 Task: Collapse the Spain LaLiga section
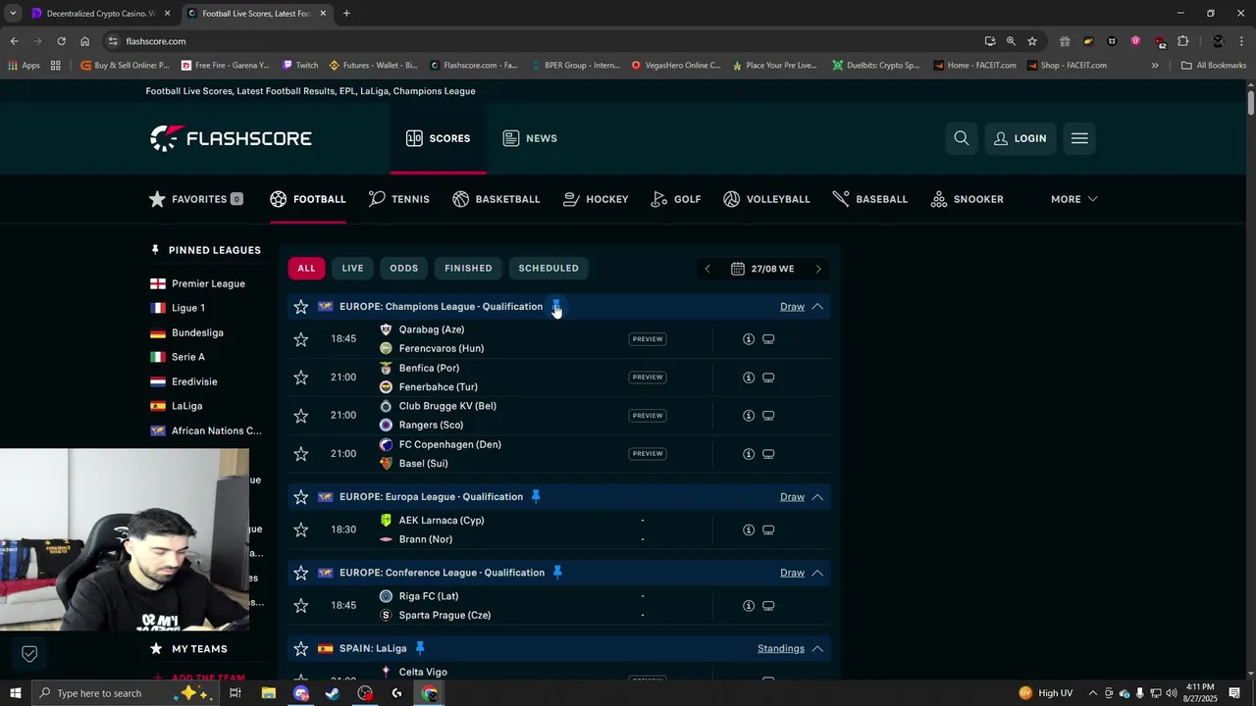(817, 648)
